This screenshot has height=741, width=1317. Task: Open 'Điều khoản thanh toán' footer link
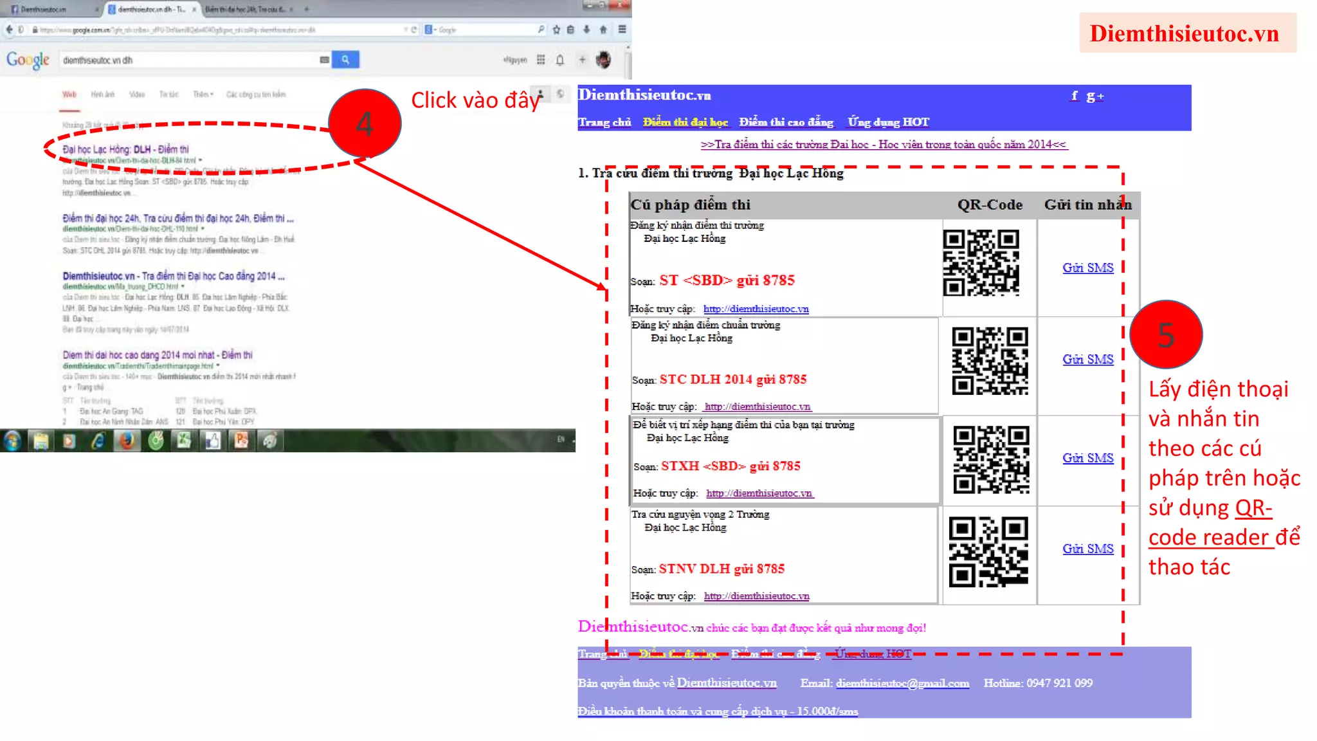(718, 711)
